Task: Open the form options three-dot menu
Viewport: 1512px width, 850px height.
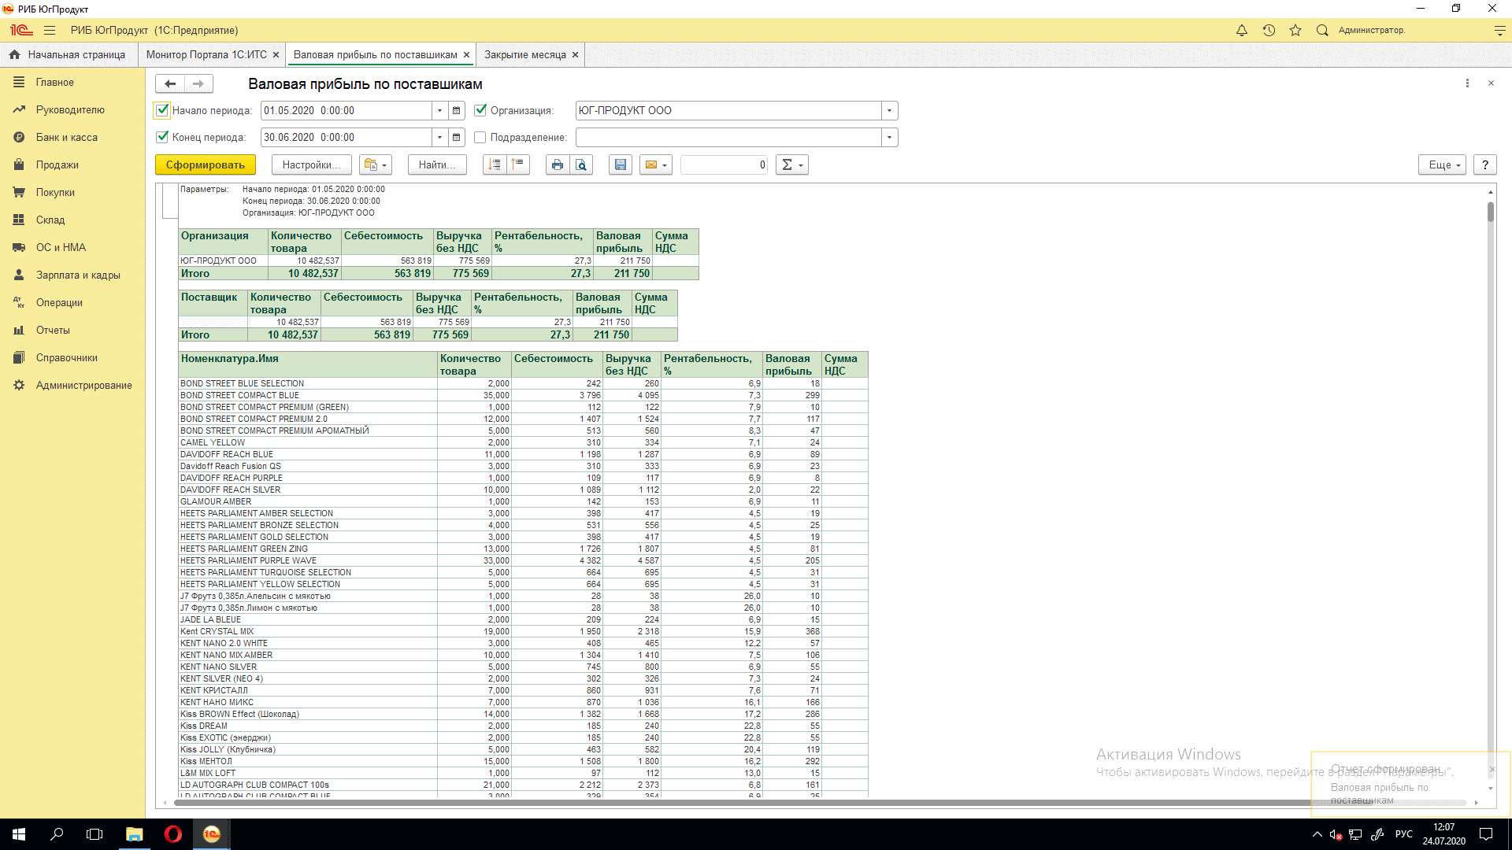Action: [x=1467, y=83]
